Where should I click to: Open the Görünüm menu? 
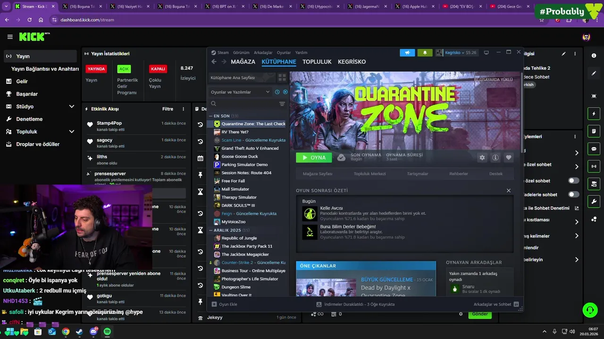(x=241, y=53)
